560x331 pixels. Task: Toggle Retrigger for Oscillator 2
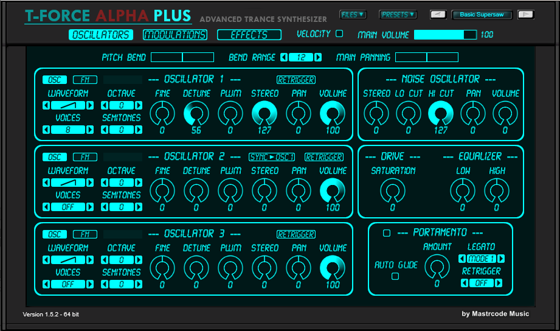(x=324, y=157)
